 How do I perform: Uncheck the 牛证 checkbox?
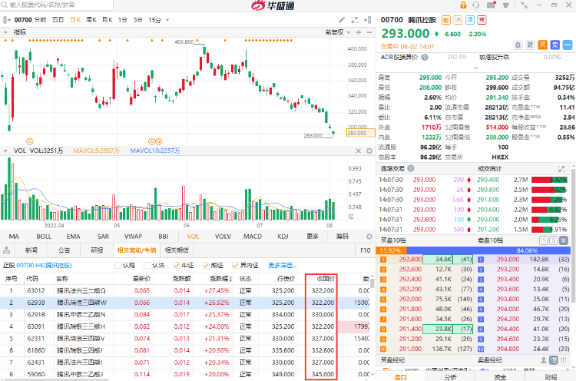click(177, 265)
